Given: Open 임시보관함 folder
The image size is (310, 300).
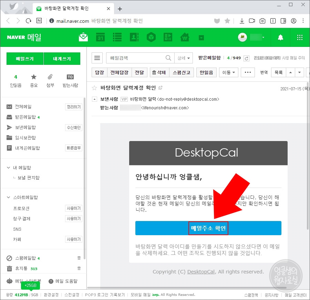Looking at the screenshot, I should coord(25,138).
